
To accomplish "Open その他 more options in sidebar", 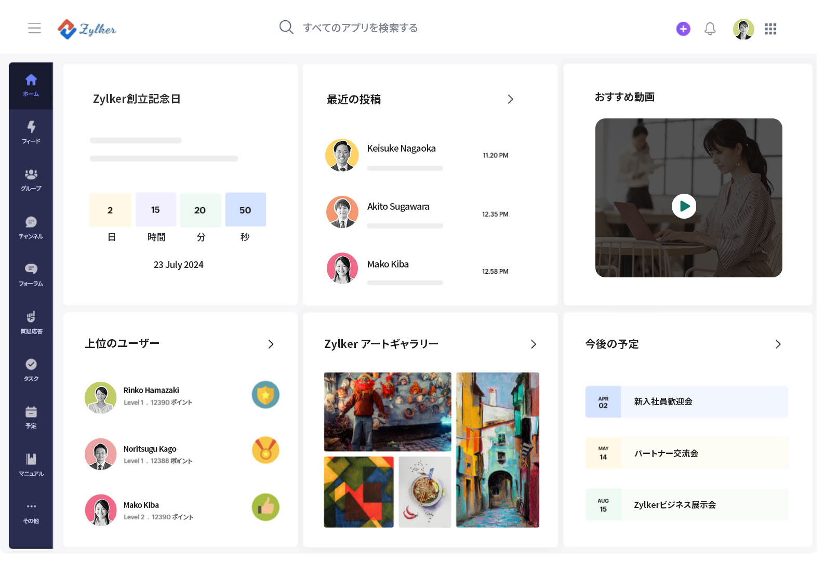I will tap(31, 513).
